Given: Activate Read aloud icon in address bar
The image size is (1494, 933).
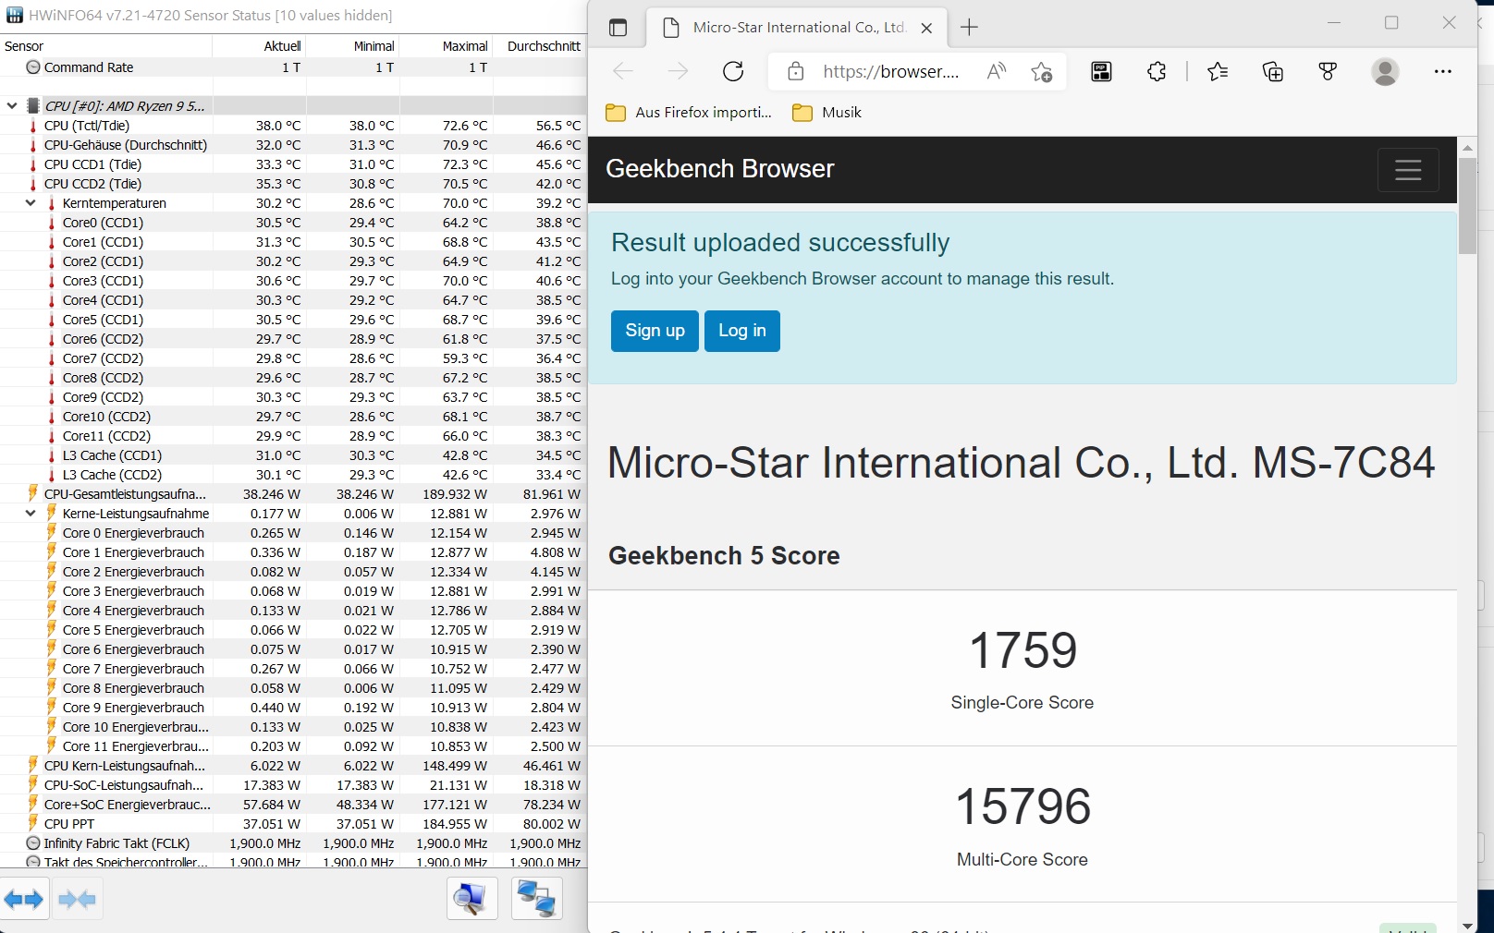Looking at the screenshot, I should pyautogui.click(x=997, y=71).
